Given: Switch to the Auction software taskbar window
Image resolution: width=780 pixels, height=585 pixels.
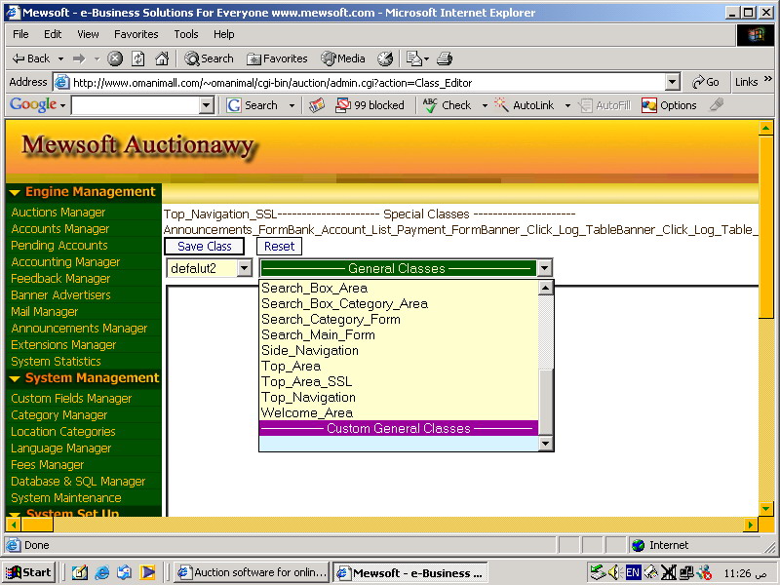Looking at the screenshot, I should (x=253, y=572).
